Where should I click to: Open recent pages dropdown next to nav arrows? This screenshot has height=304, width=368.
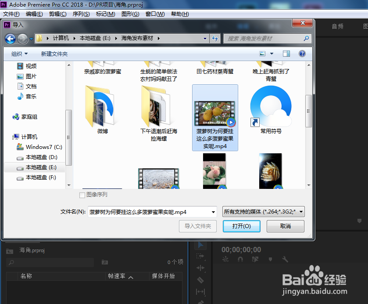[x=31, y=39]
